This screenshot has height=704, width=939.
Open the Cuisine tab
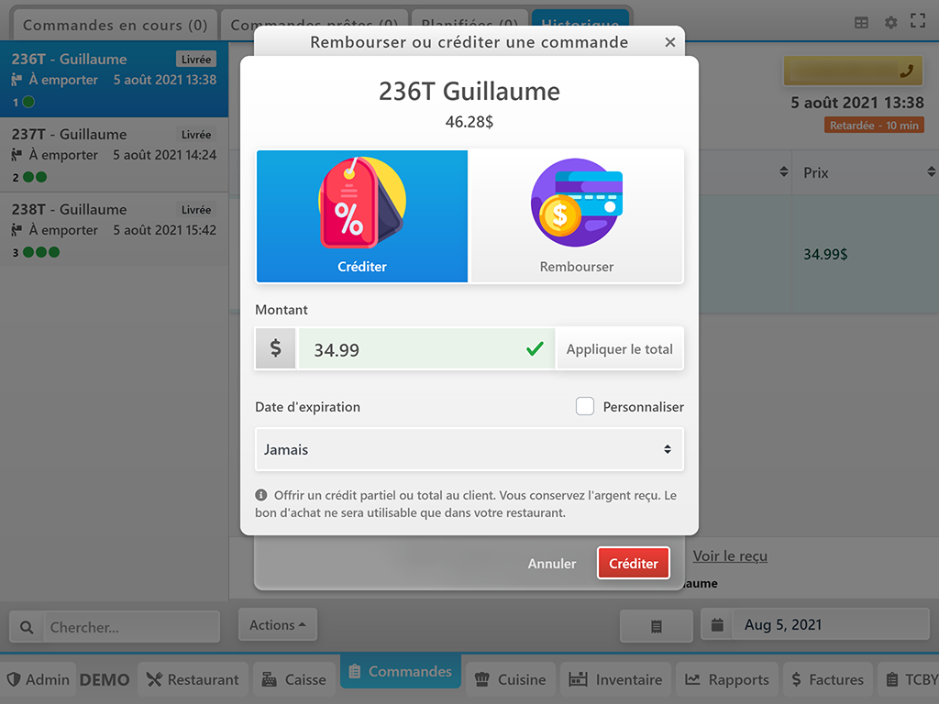pyautogui.click(x=510, y=679)
